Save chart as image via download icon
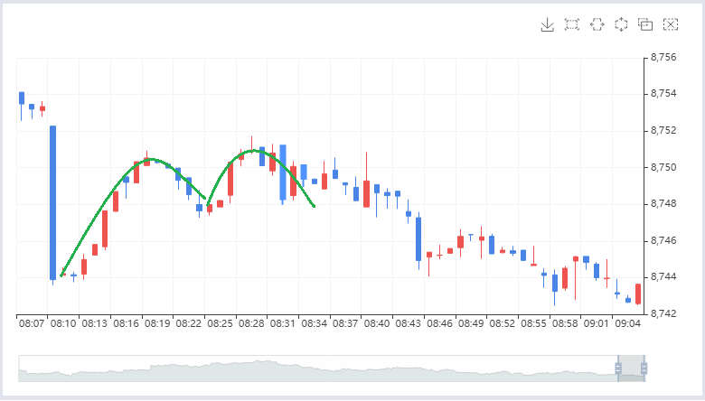705x401 pixels. click(547, 24)
